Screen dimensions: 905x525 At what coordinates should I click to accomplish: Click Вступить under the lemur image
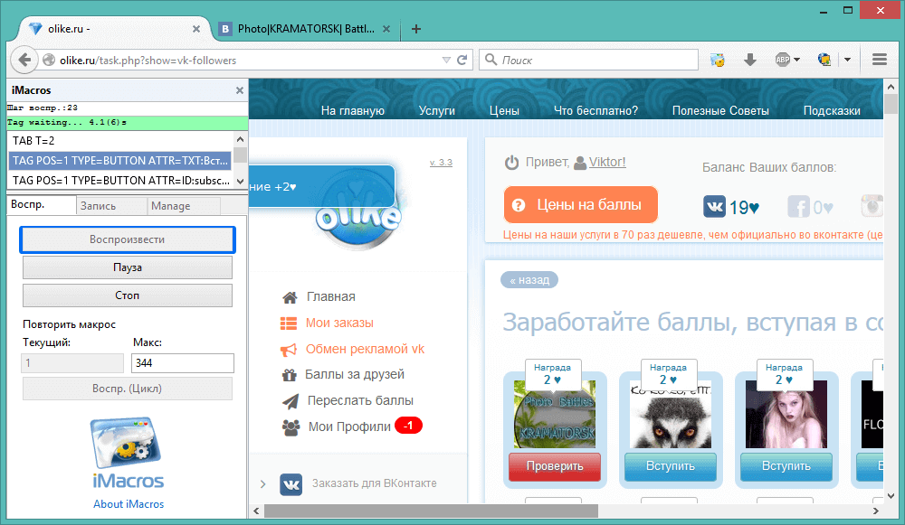pos(670,466)
